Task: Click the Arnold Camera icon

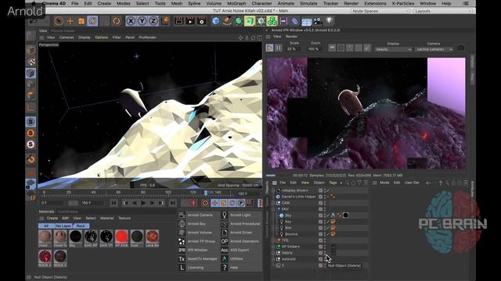Action: pyautogui.click(x=182, y=215)
